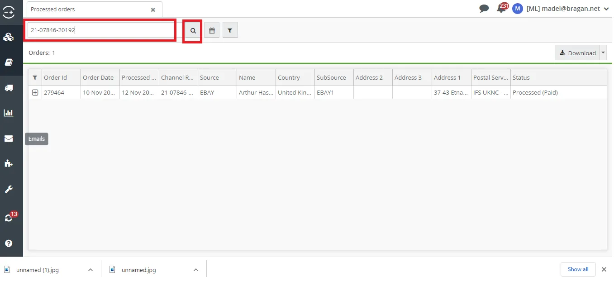Sort by the Address 1 column header
The image size is (614, 282).
tap(452, 77)
